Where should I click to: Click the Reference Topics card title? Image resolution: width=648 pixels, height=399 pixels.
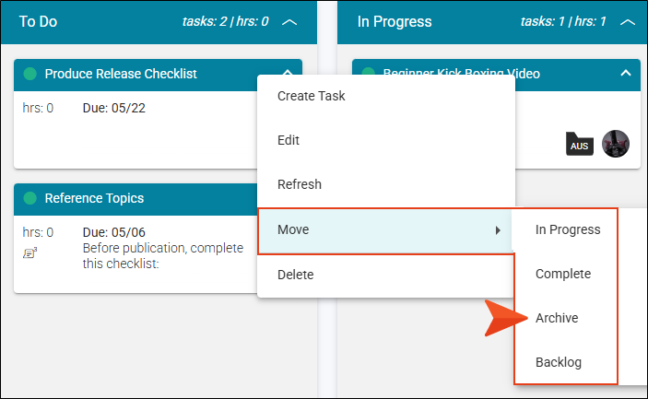tap(94, 198)
